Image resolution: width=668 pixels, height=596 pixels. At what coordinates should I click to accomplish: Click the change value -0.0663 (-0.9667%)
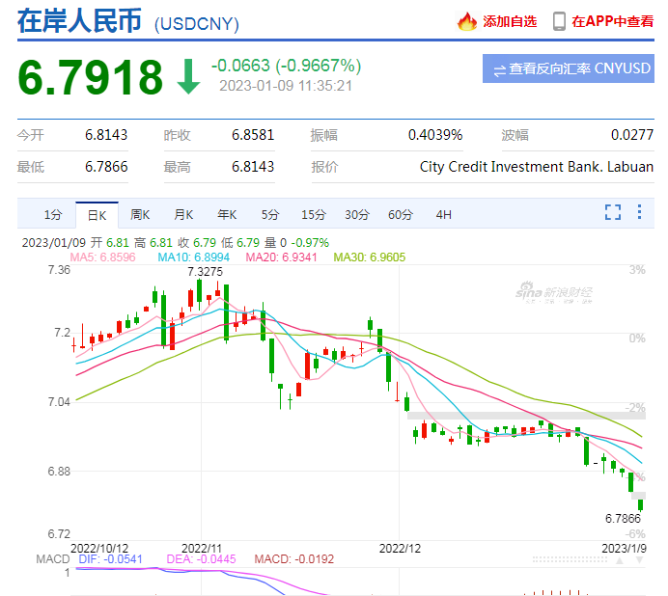tap(287, 66)
